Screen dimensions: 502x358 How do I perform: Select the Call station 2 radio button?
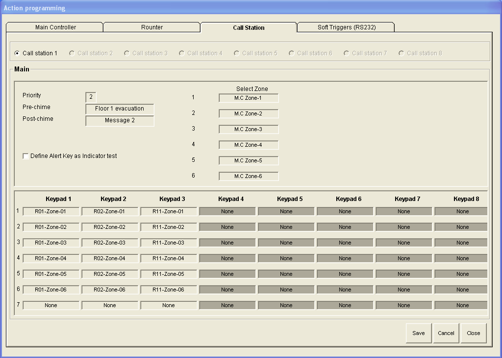tap(91, 53)
